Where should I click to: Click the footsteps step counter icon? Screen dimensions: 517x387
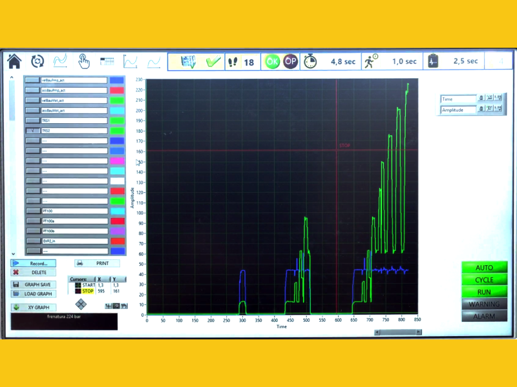click(x=233, y=62)
